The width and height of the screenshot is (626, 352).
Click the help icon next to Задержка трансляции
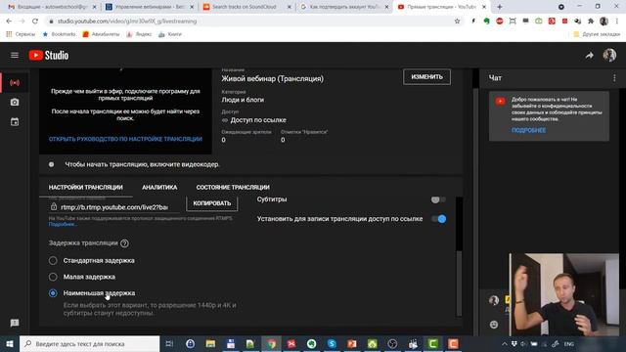[124, 243]
